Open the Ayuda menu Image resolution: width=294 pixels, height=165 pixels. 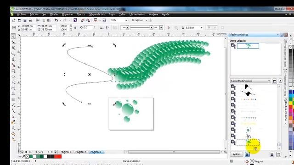click(165, 14)
